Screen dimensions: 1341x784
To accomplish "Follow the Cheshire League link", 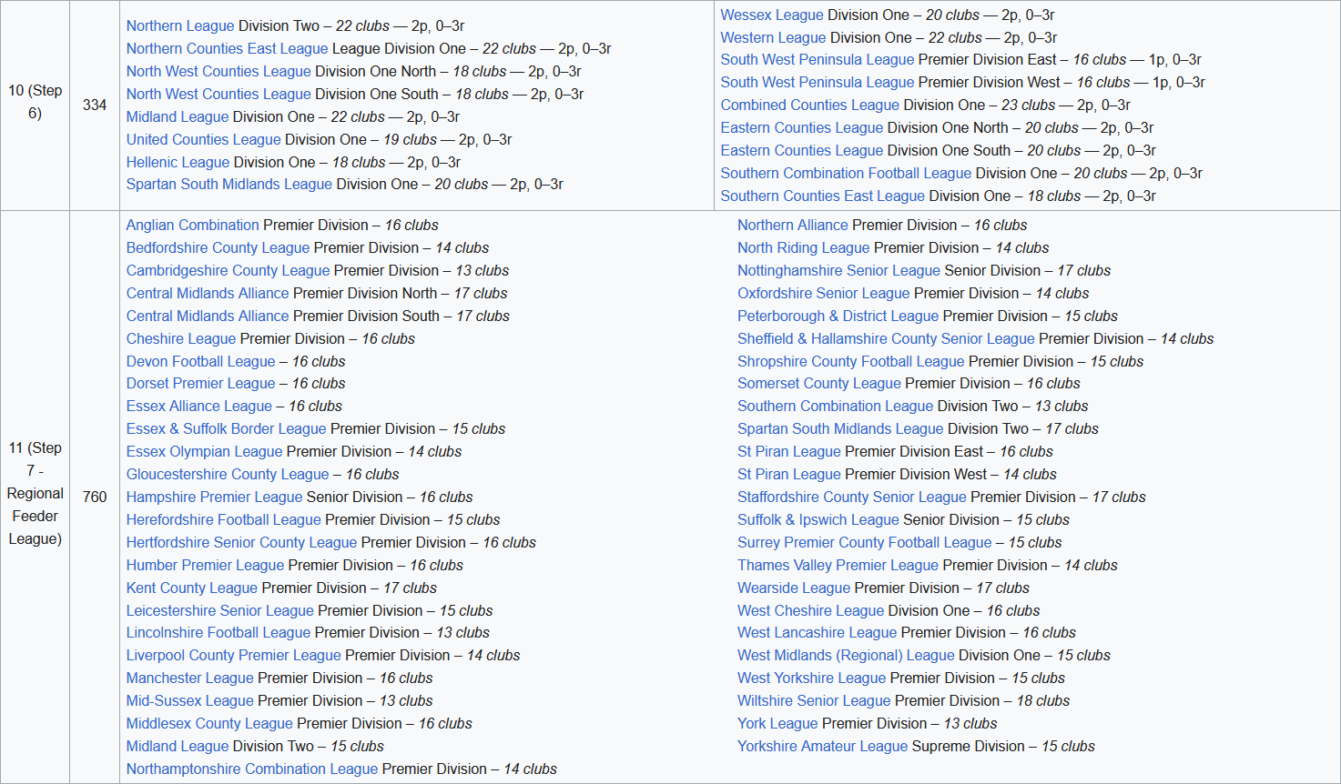I will tap(181, 339).
